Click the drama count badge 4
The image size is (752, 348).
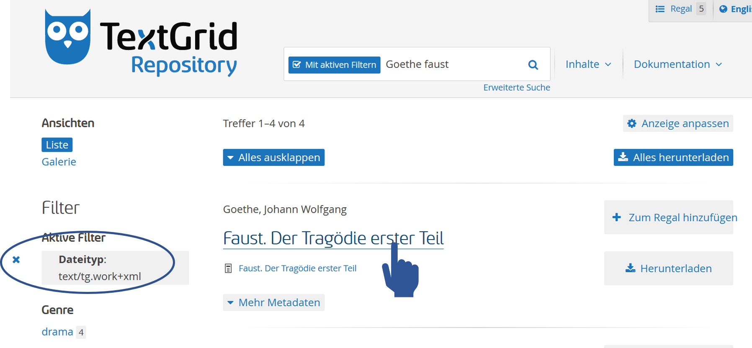[81, 333]
